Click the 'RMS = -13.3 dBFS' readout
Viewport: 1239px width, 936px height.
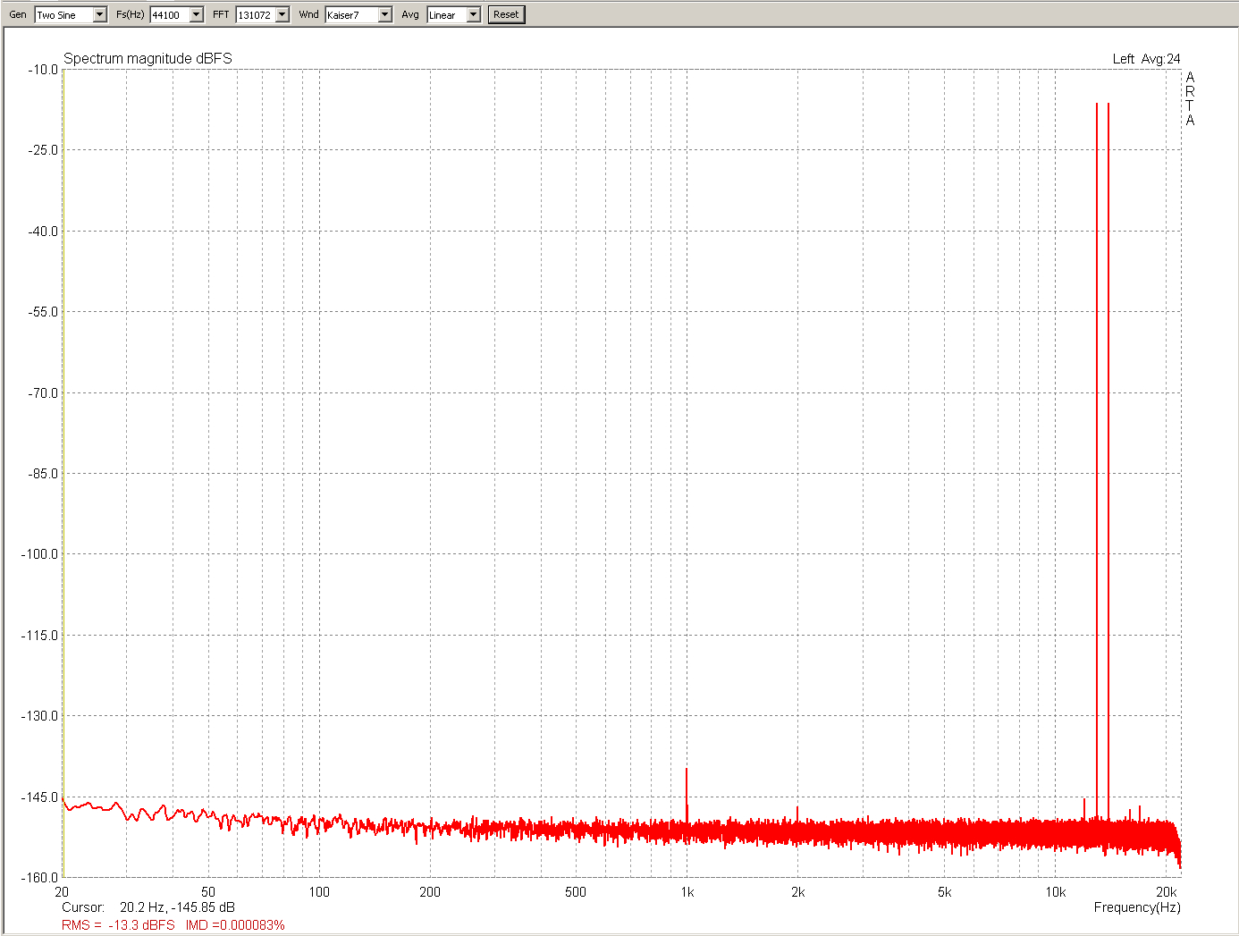[118, 924]
